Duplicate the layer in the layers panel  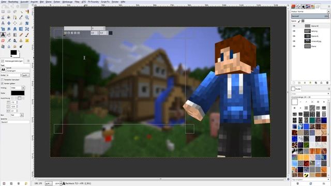point(316,83)
